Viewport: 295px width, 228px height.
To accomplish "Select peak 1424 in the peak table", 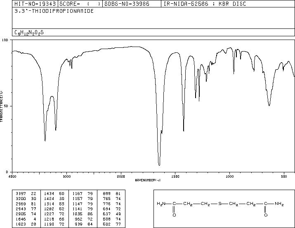I will coord(49,199).
